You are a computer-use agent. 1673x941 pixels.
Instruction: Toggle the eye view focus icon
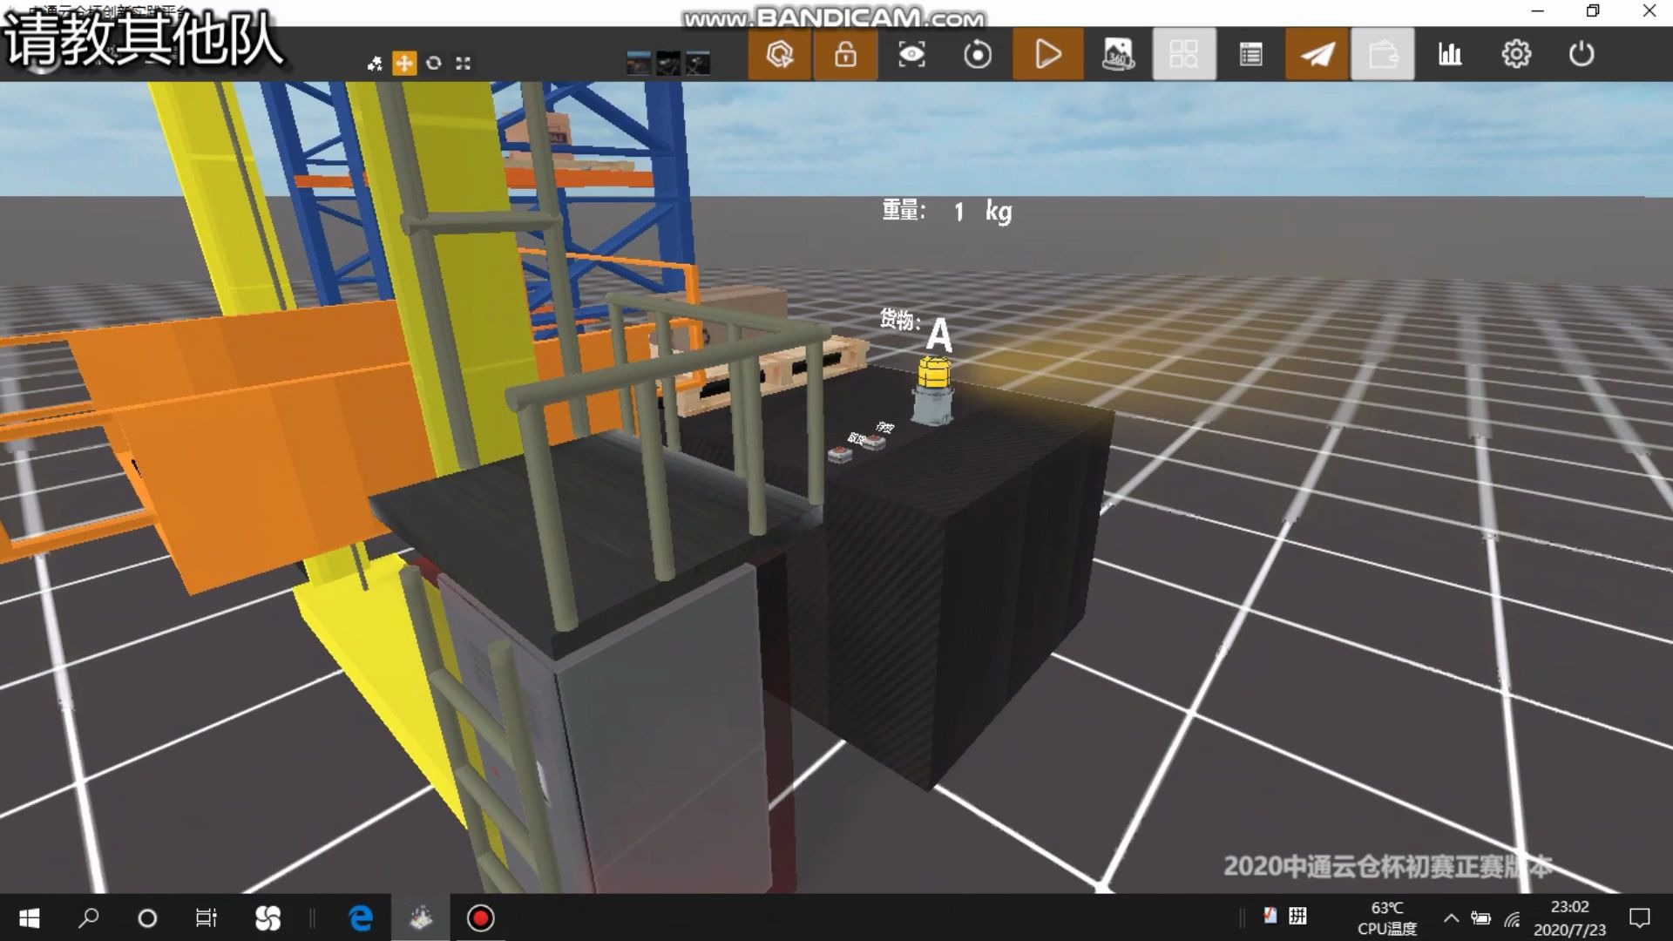tap(911, 55)
